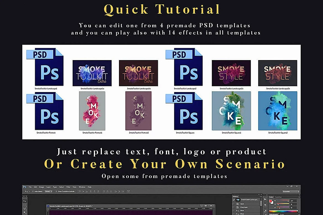Click the first distribute icon in options bar
The width and height of the screenshot is (323, 215).
[x=104, y=191]
